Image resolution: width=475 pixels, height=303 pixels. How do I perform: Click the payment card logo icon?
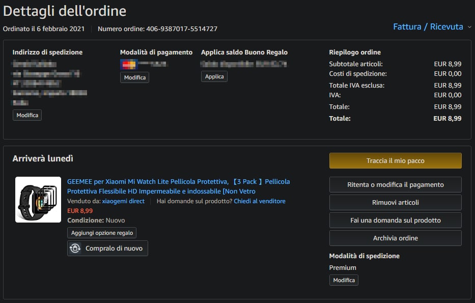(128, 64)
